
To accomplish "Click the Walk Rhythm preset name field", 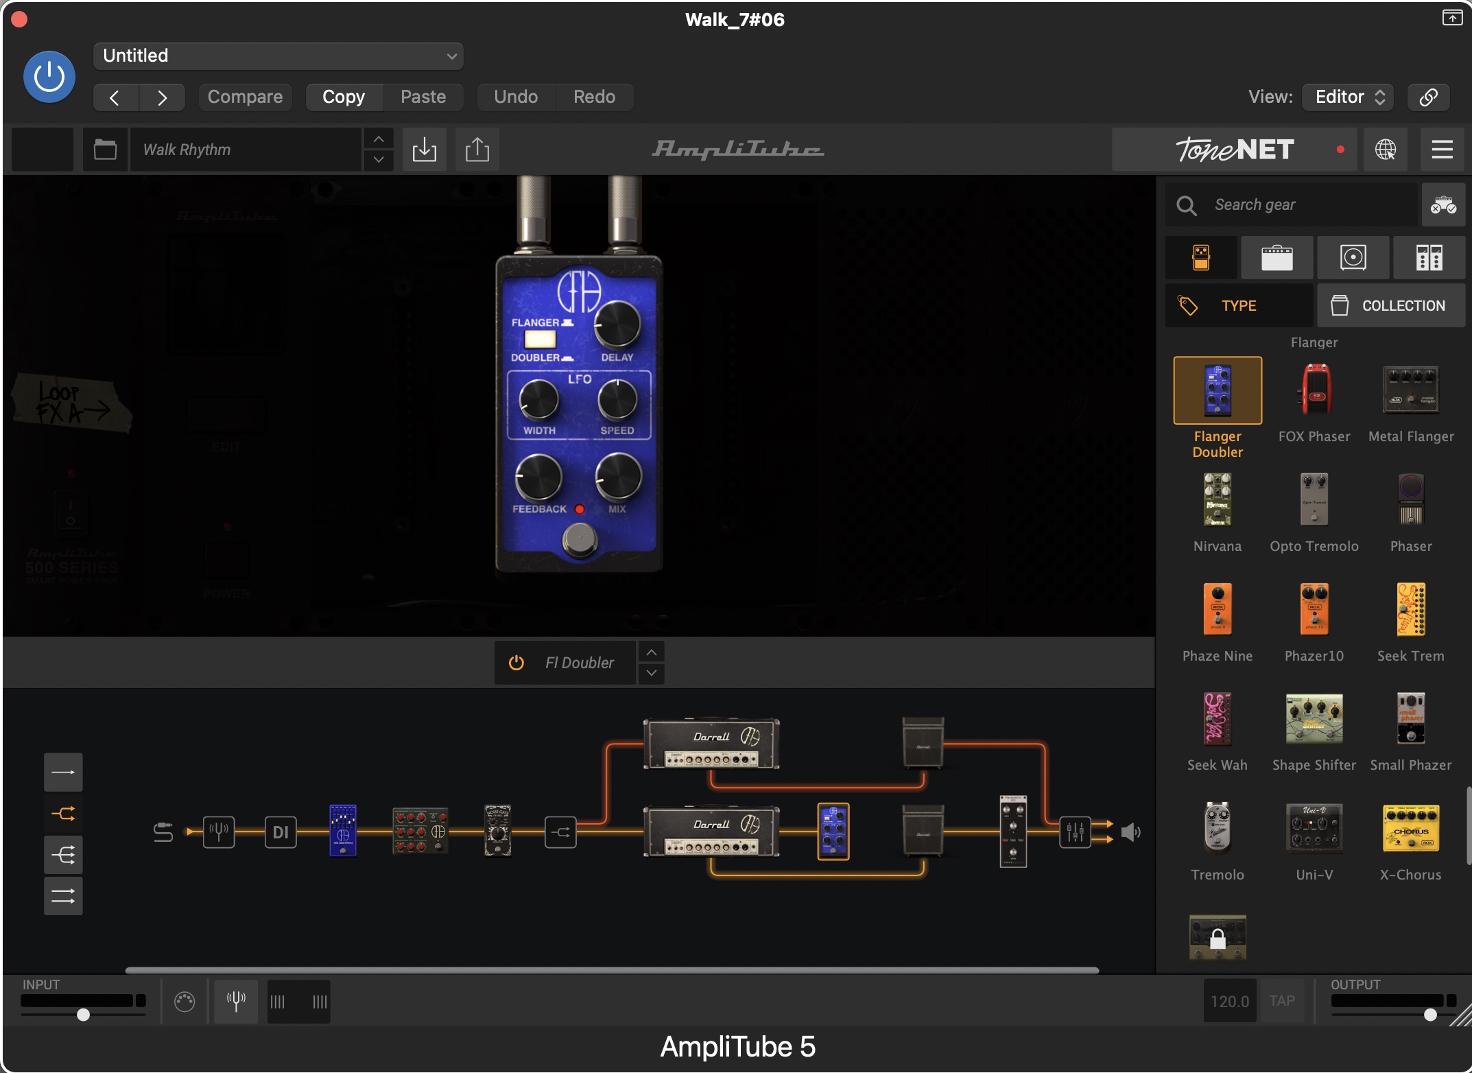I will click(x=246, y=149).
